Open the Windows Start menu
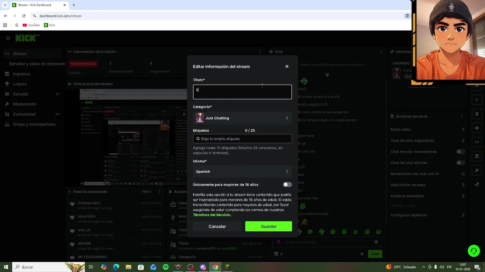The height and width of the screenshot is (272, 485). tap(6, 267)
